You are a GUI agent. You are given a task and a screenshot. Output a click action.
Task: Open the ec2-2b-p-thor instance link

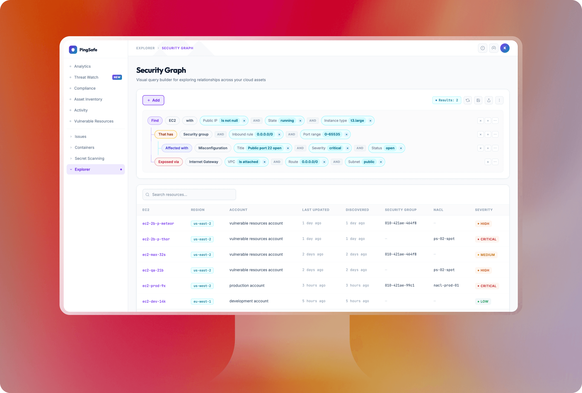[156, 239]
